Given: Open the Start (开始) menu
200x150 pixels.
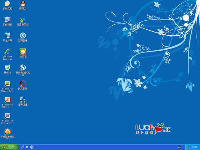Looking at the screenshot, I should click(9, 147).
